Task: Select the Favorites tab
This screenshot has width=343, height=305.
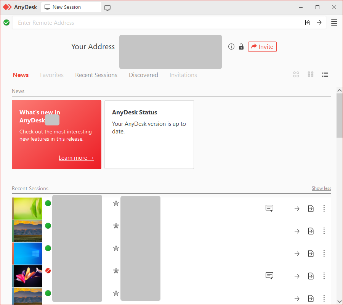Action: coord(52,75)
